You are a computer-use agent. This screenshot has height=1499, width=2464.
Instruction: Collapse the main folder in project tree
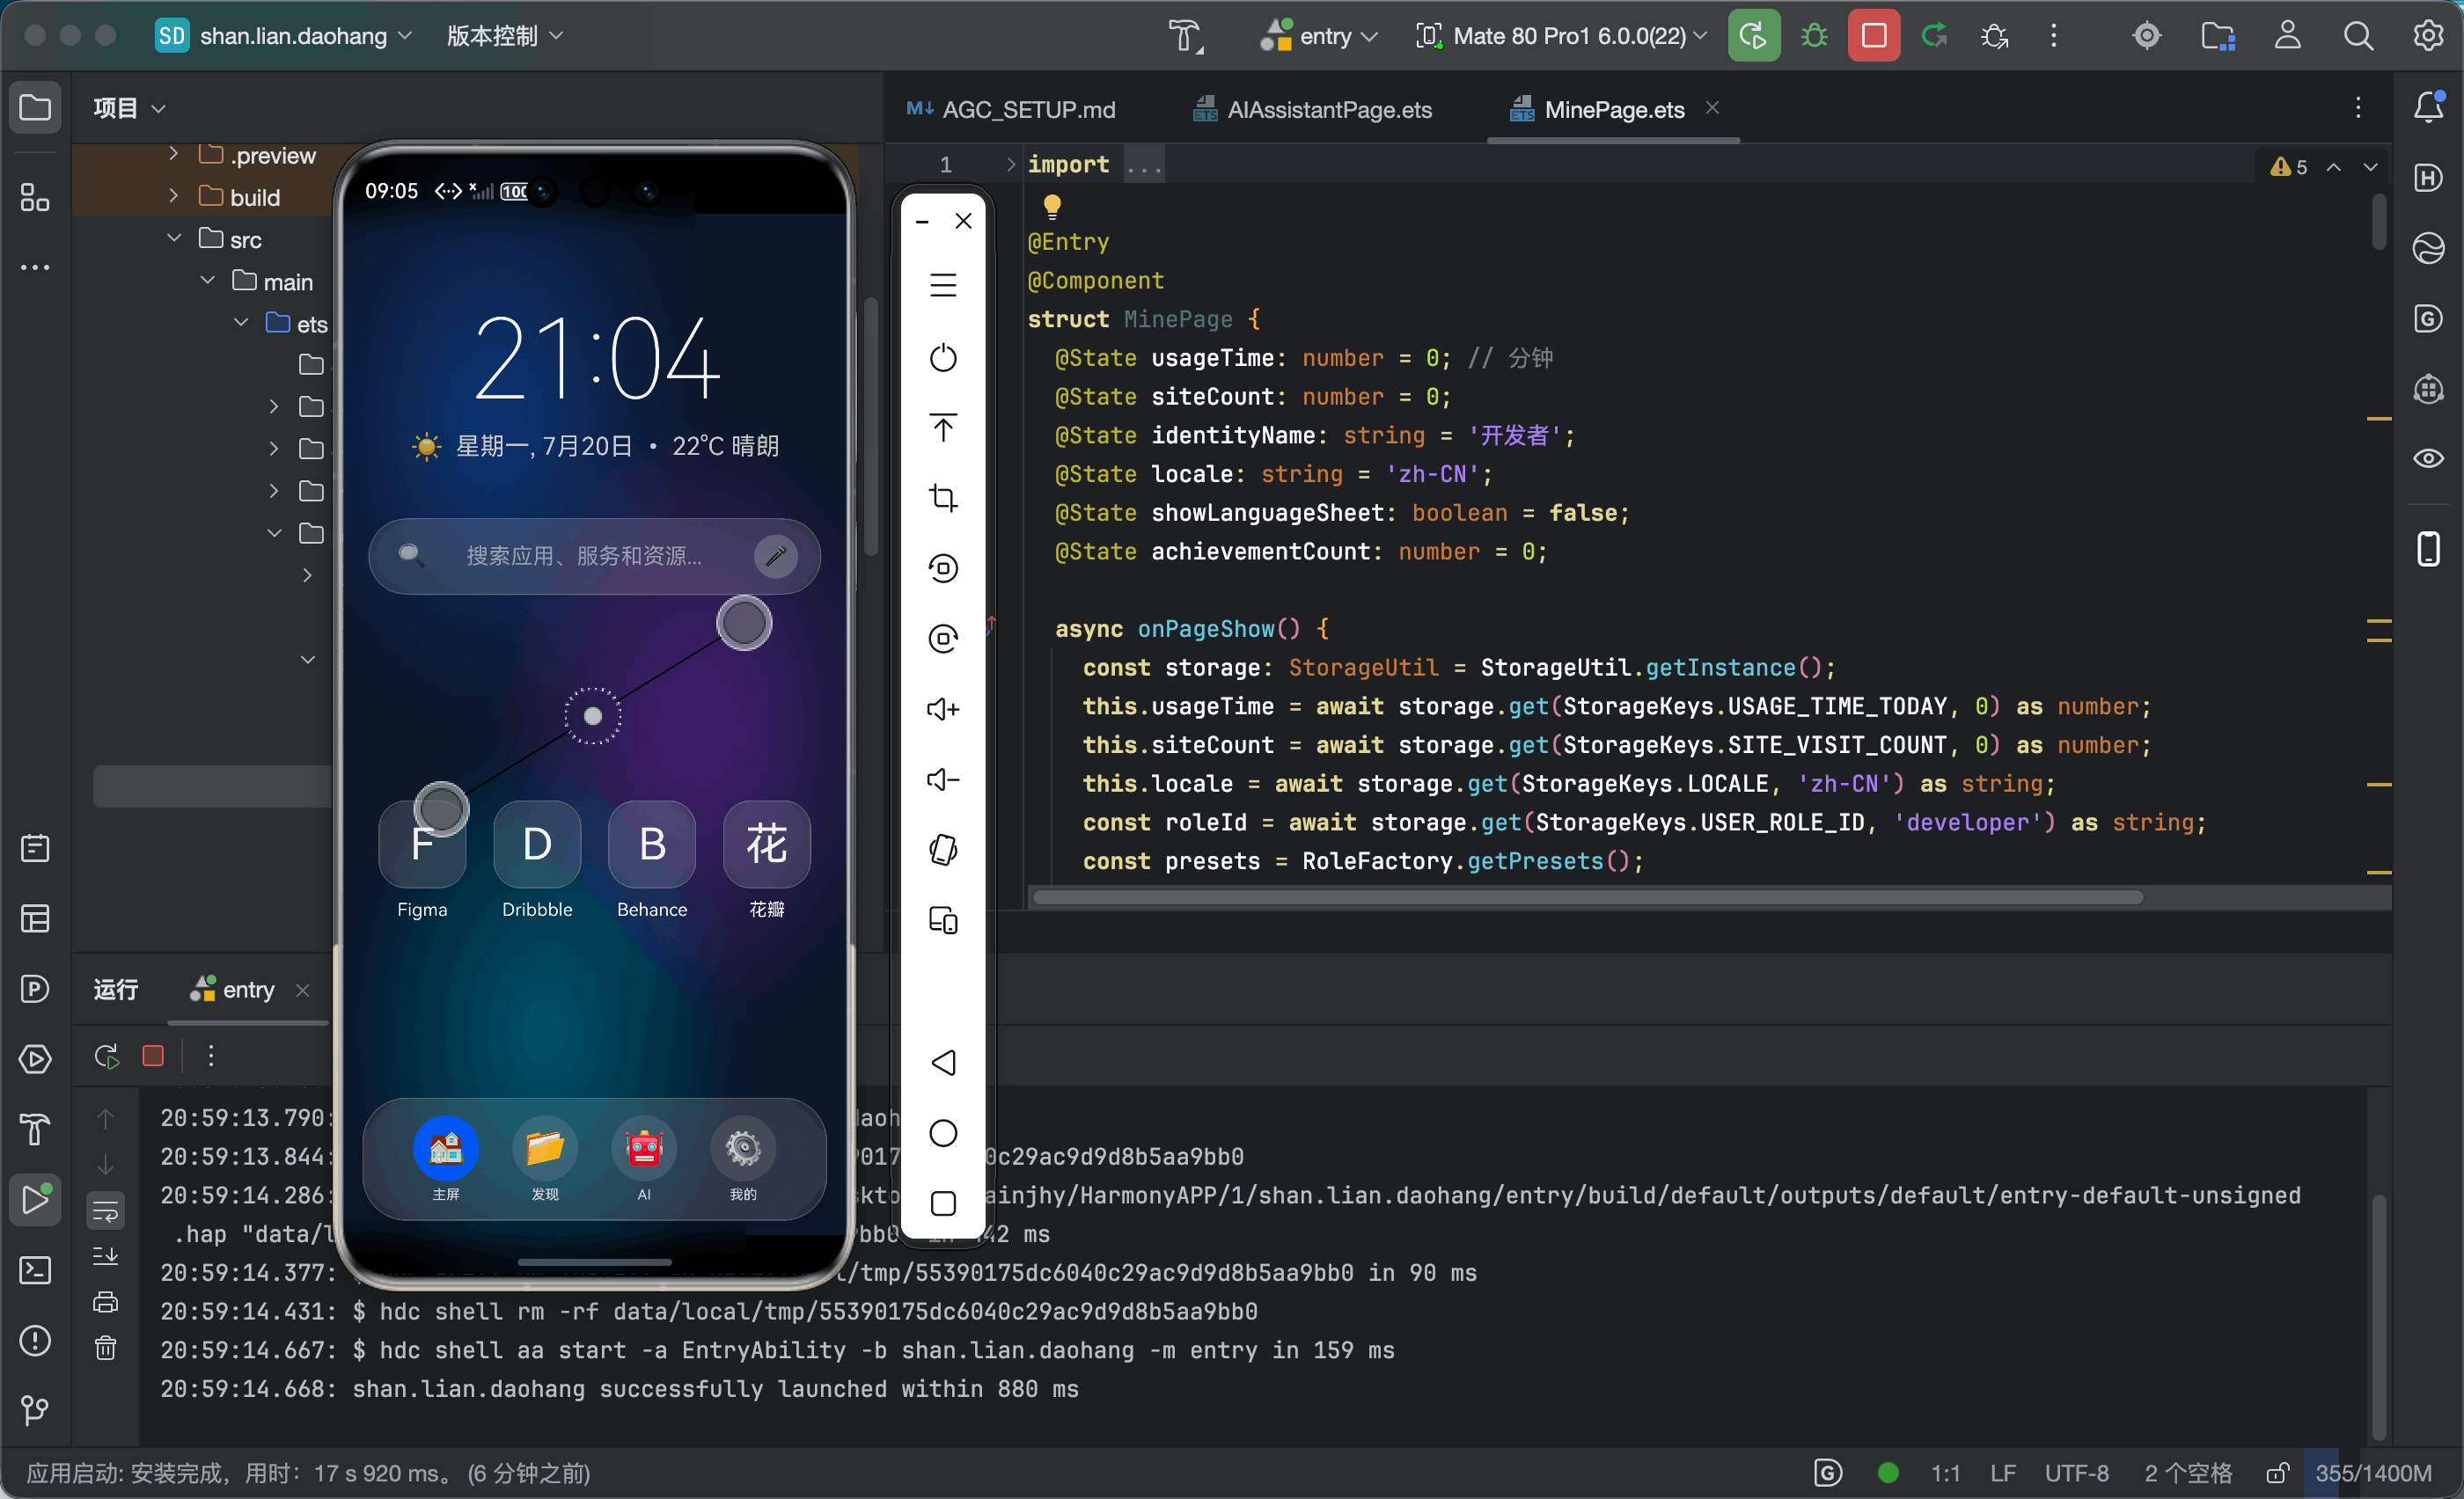pyautogui.click(x=208, y=281)
